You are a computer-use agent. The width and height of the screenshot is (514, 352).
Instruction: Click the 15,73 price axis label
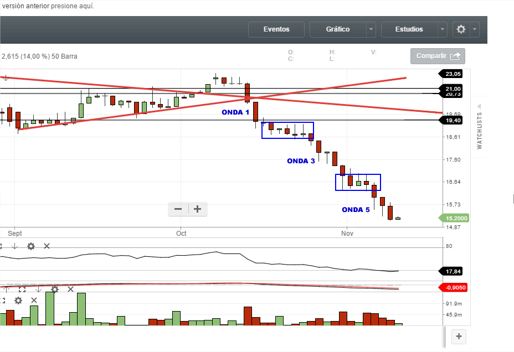click(x=453, y=205)
